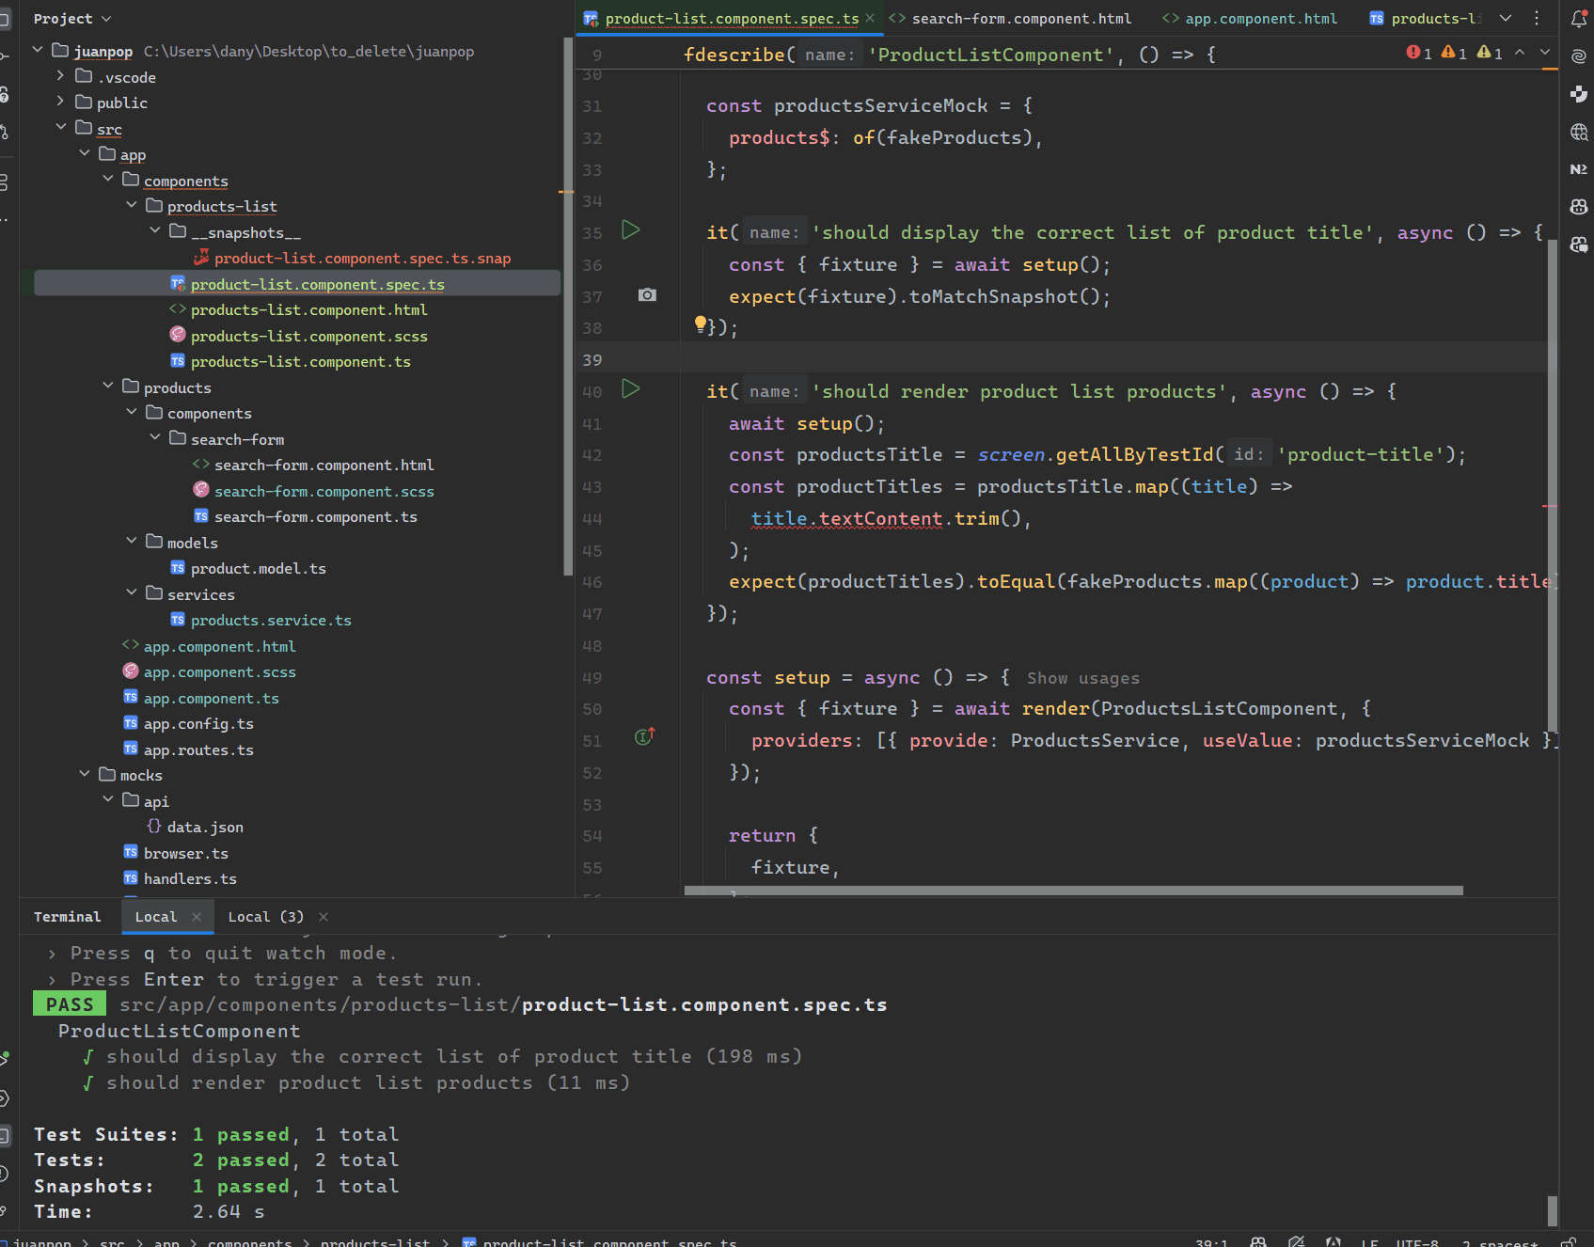The height and width of the screenshot is (1247, 1594).
Task: Click the 'Show usages' inlay hint
Action: click(1082, 679)
